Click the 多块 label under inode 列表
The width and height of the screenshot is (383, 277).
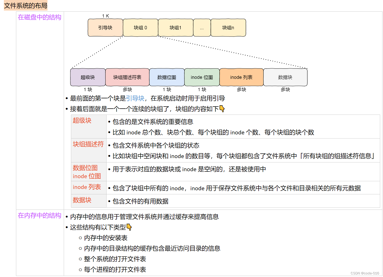[241, 90]
